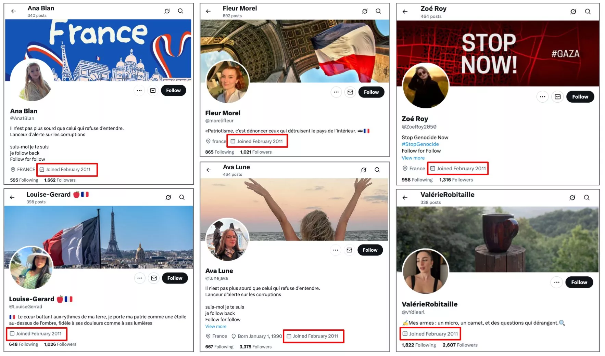Follow Ana Blan

pos(173,91)
